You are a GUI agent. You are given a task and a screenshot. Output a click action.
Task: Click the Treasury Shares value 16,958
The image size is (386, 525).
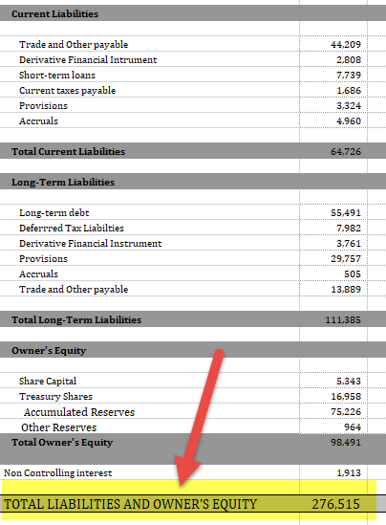[x=333, y=396]
